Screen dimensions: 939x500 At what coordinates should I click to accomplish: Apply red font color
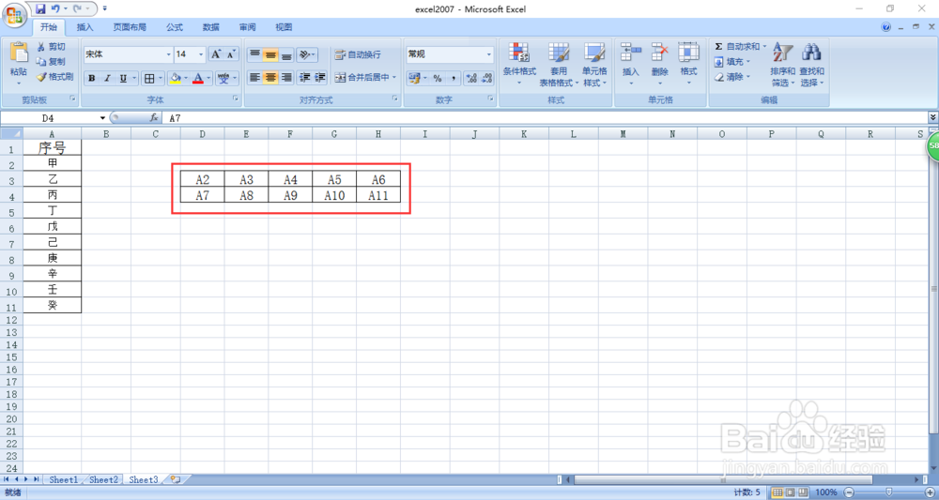tap(198, 79)
